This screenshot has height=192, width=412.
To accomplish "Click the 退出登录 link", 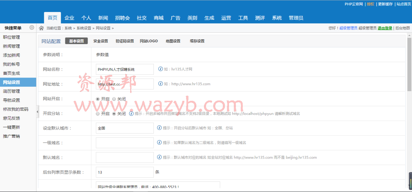I will [x=385, y=28].
